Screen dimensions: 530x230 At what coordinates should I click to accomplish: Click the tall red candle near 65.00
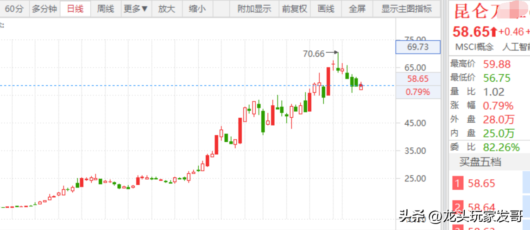click(x=328, y=81)
